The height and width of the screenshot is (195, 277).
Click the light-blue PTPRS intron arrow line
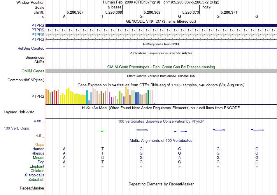point(161,35)
